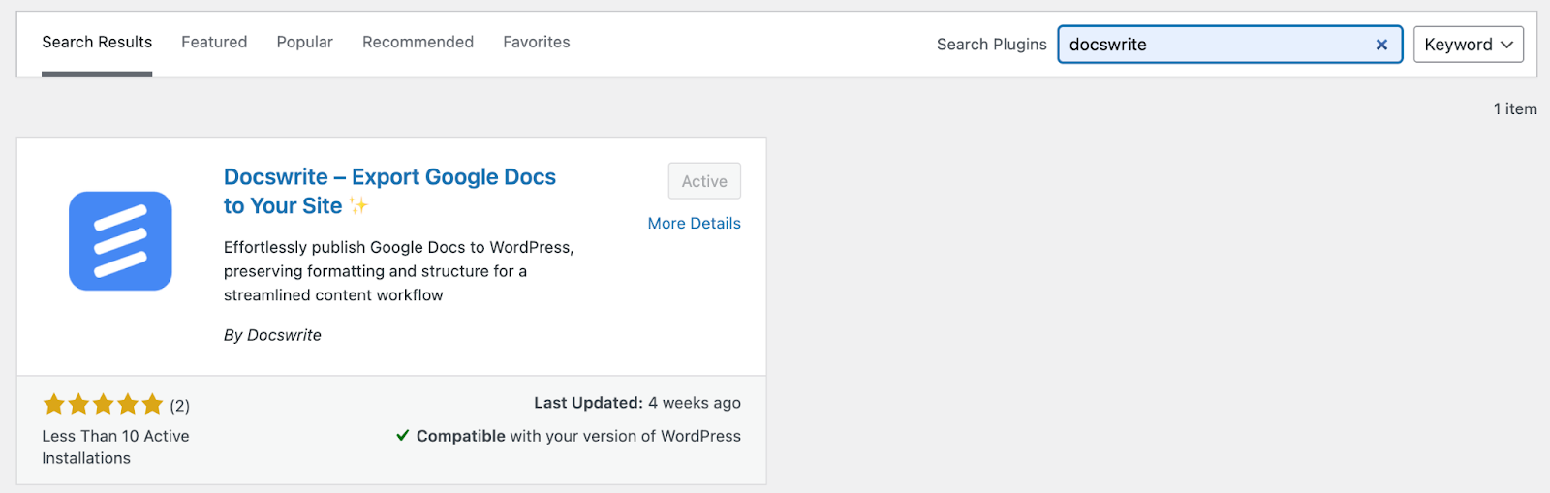Clear the search field with the X icon
This screenshot has width=1550, height=493.
click(x=1381, y=45)
